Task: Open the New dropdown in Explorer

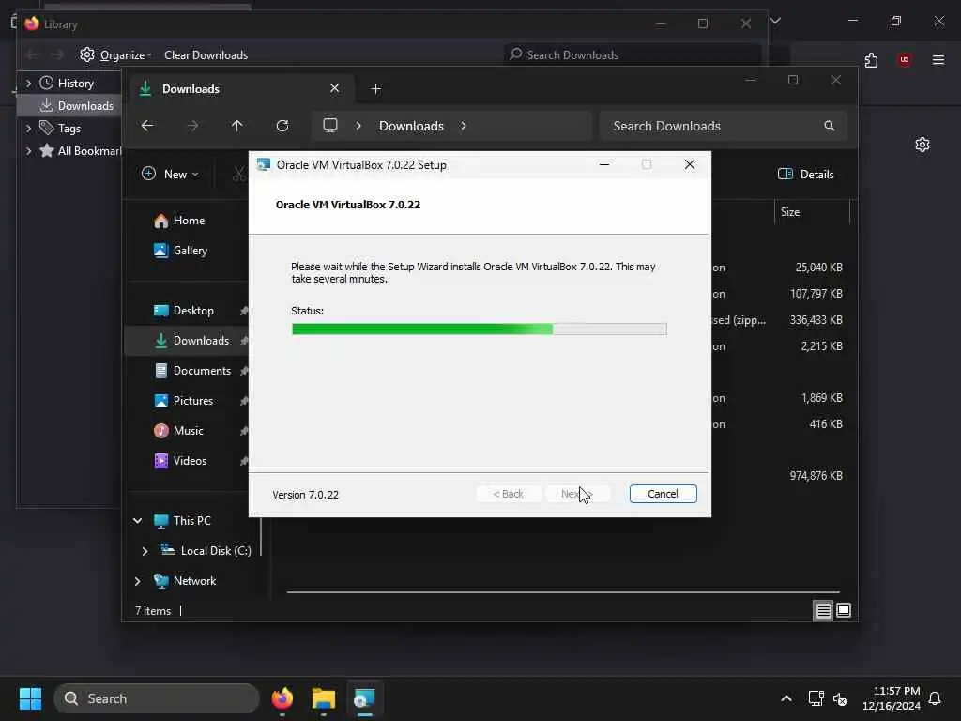Action: [170, 174]
